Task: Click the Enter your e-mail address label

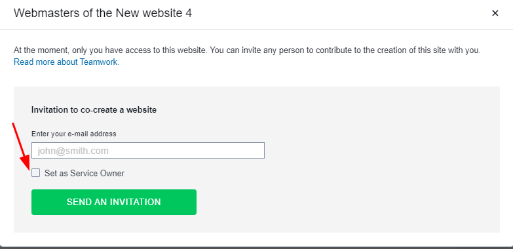Action: 73,134
